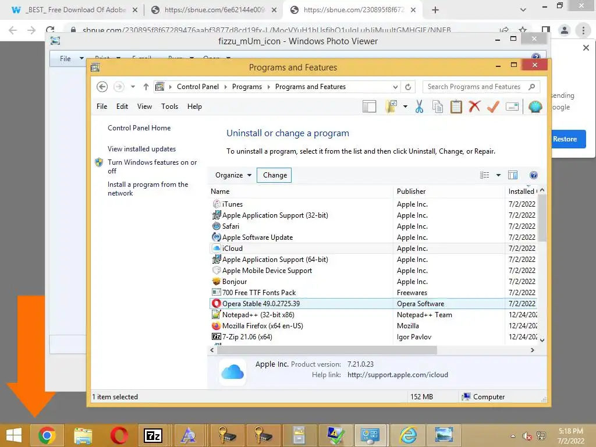Open the Help menu
The image size is (596, 447).
[194, 107]
